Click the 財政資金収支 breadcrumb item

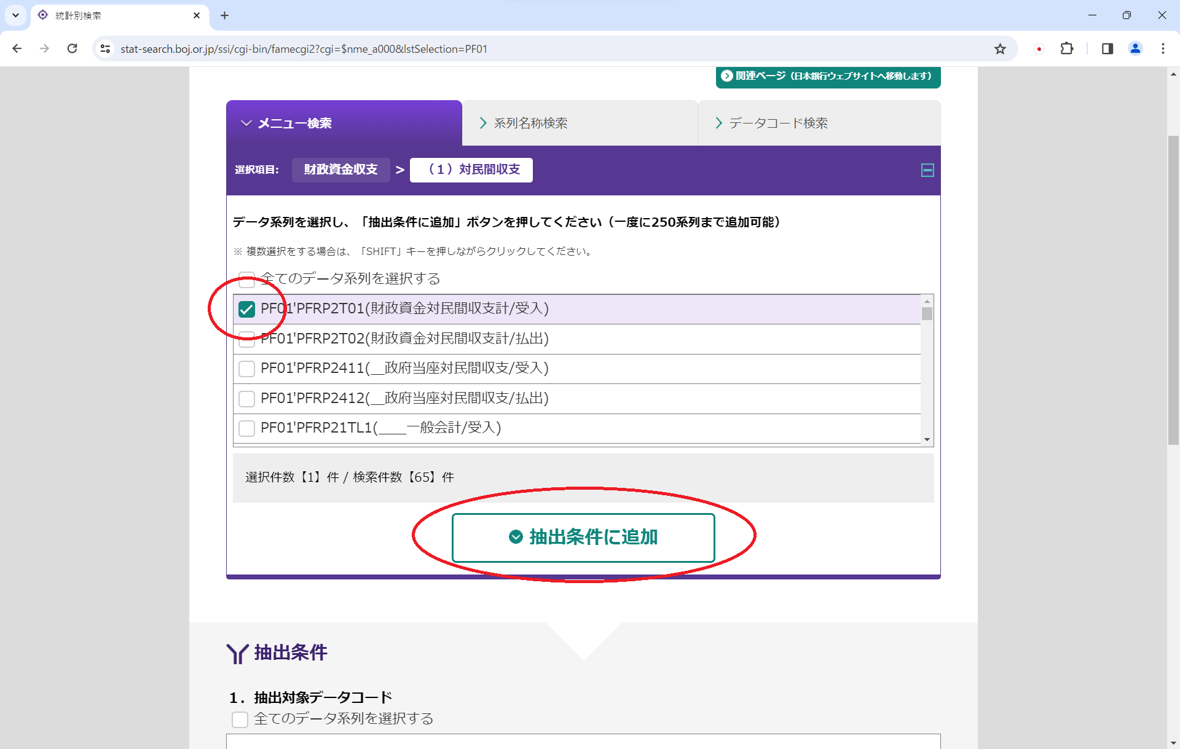point(340,170)
